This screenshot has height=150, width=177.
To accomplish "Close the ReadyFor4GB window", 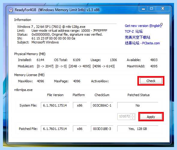I will coord(163,9).
